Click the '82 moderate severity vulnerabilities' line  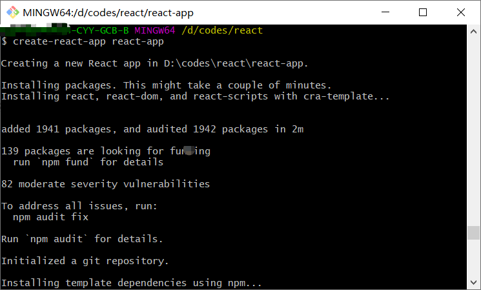point(105,184)
